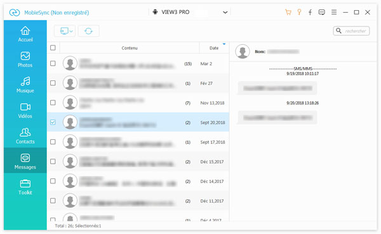Click avatar of the Fév 27 conversation
The height and width of the screenshot is (234, 381).
click(x=70, y=83)
